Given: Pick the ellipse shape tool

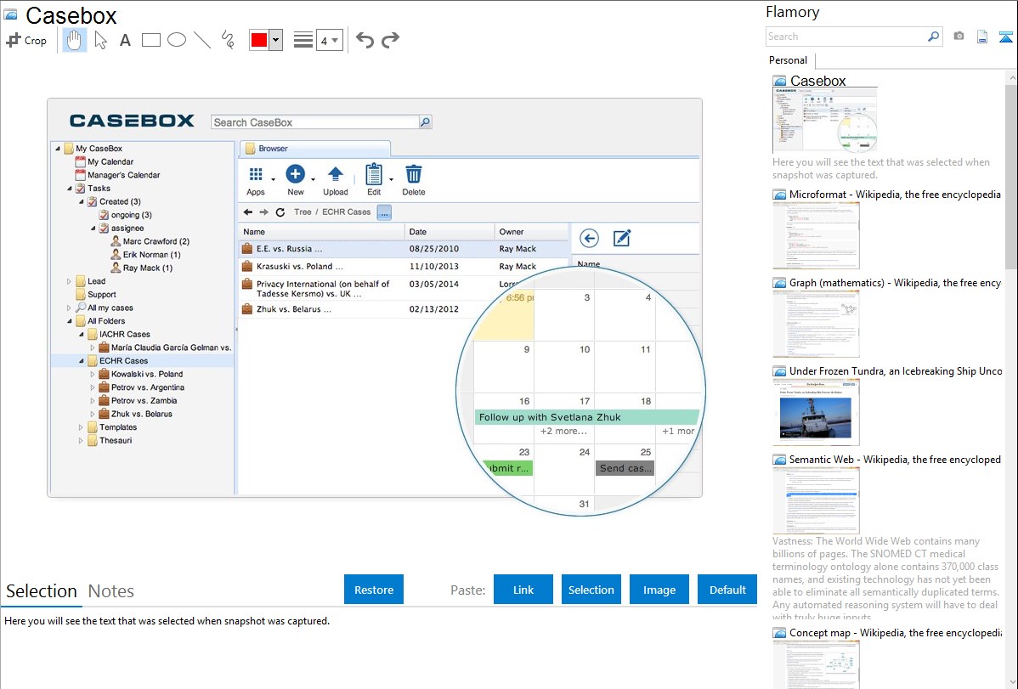Looking at the screenshot, I should 177,40.
